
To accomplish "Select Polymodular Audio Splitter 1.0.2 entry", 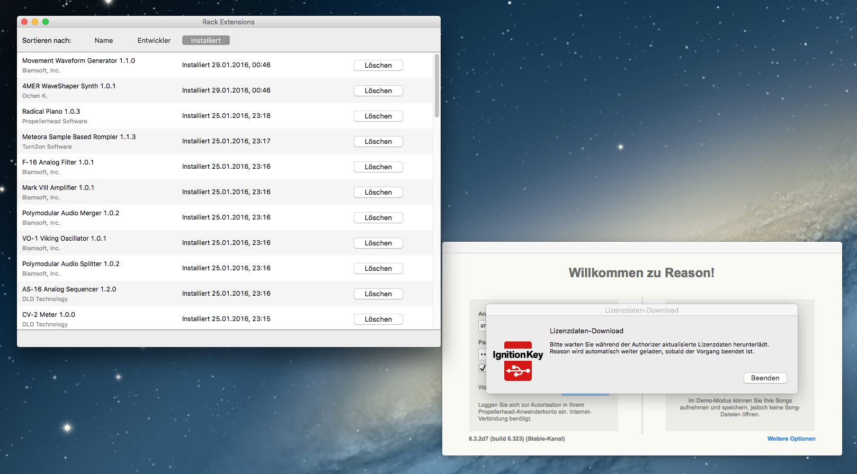I will tap(71, 264).
